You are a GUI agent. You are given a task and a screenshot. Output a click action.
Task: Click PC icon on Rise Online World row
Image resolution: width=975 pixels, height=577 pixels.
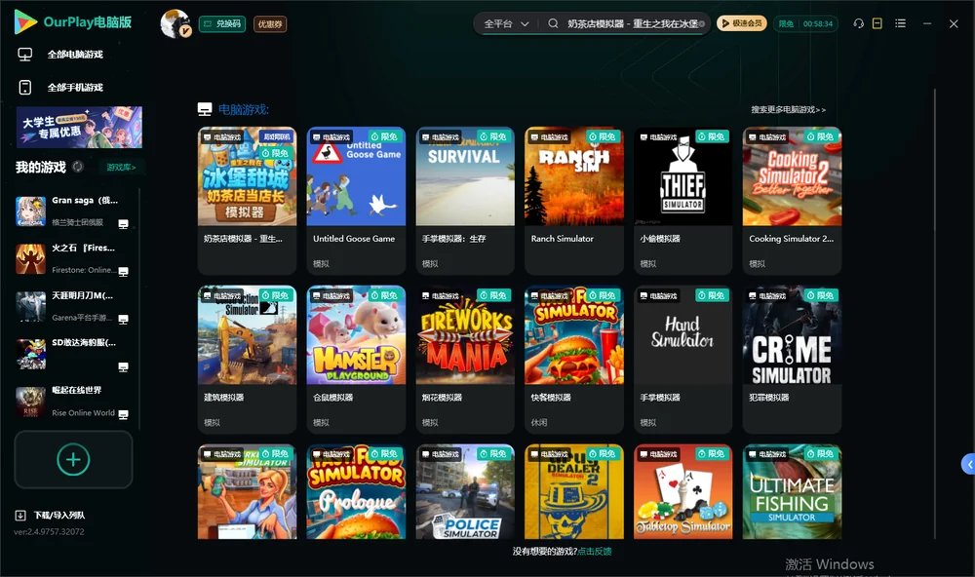123,415
